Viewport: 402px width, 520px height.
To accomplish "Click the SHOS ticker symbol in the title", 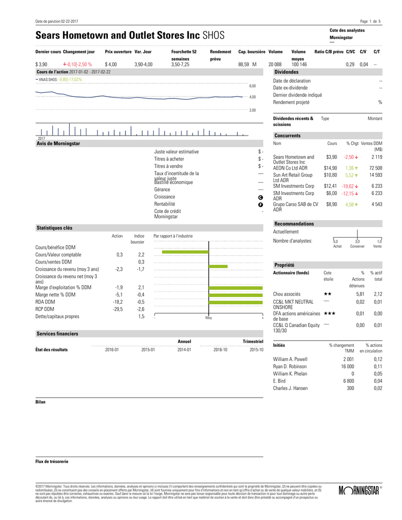I will click(213, 35).
